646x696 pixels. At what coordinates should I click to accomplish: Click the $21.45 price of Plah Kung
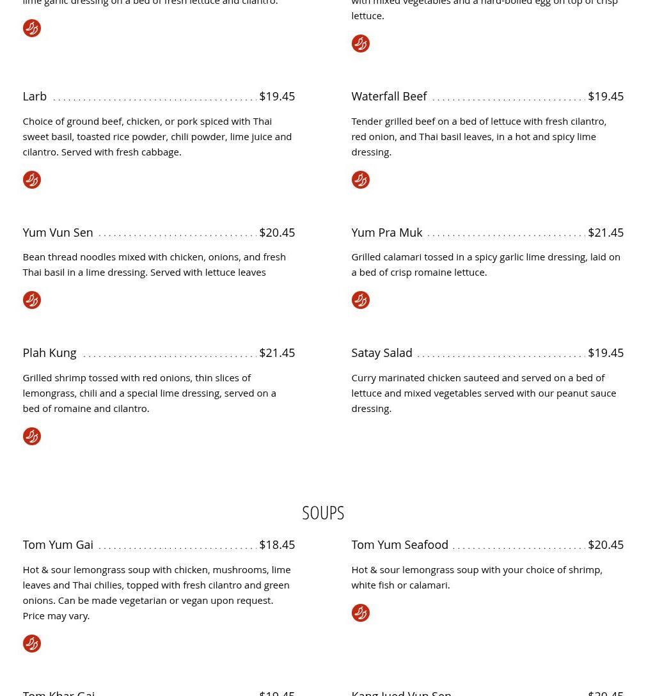[x=278, y=353]
